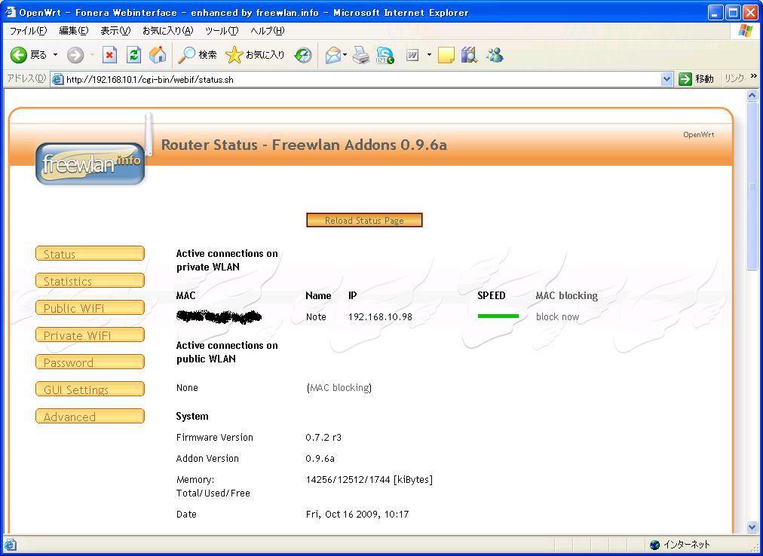Image resolution: width=763 pixels, height=556 pixels.
Task: Open browsing History icon
Action: (303, 55)
